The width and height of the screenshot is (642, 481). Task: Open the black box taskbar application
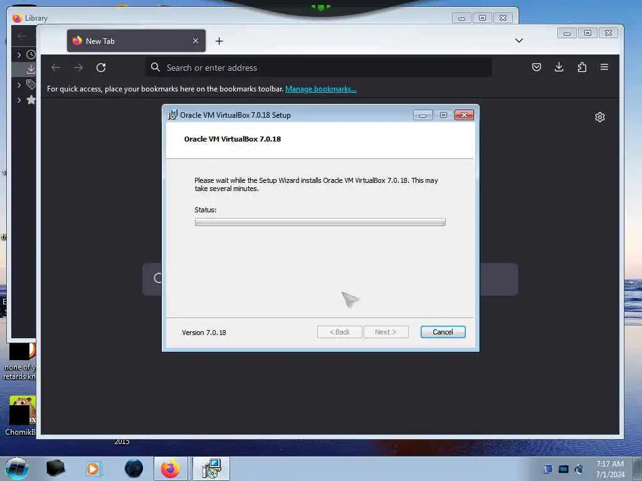[55, 468]
